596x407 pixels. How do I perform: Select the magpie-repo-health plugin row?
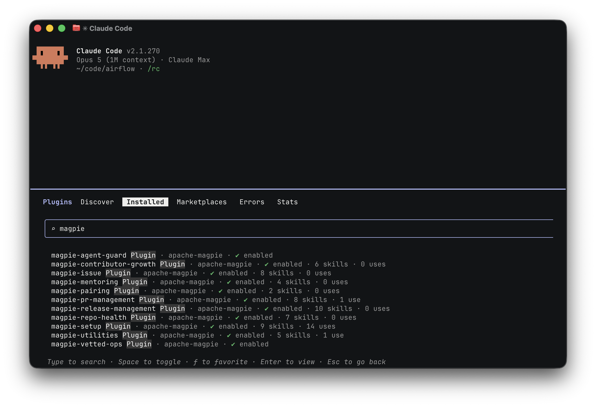tap(204, 317)
